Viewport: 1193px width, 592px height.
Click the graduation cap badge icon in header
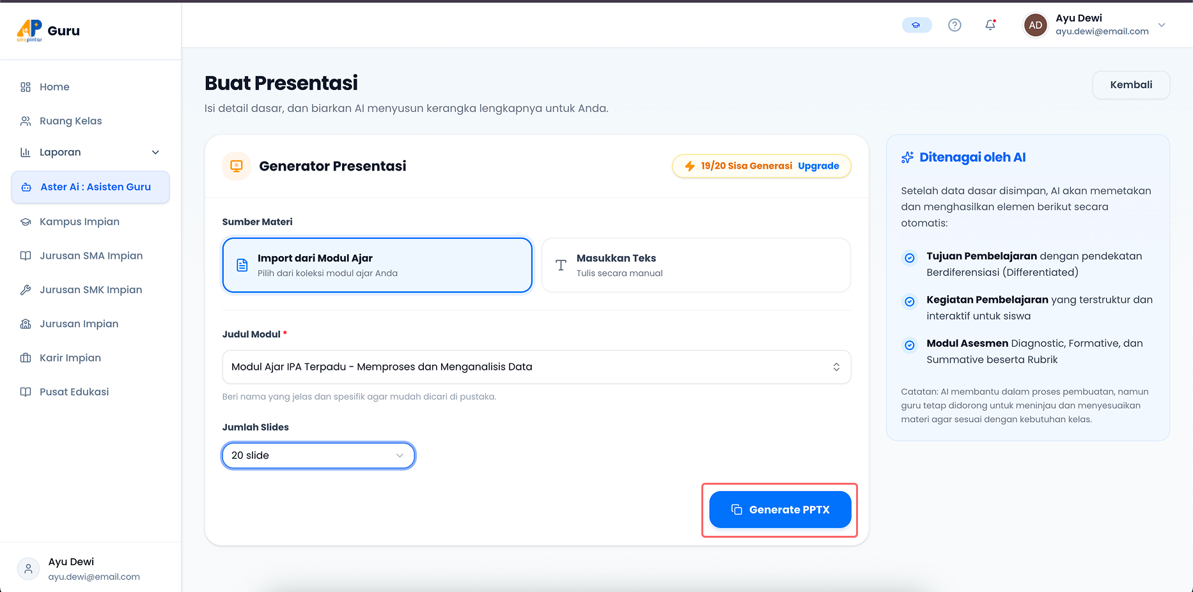[917, 25]
